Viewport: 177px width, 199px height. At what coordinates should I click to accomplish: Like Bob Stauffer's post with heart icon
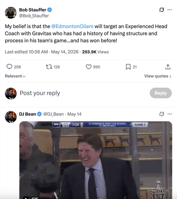coord(88,67)
